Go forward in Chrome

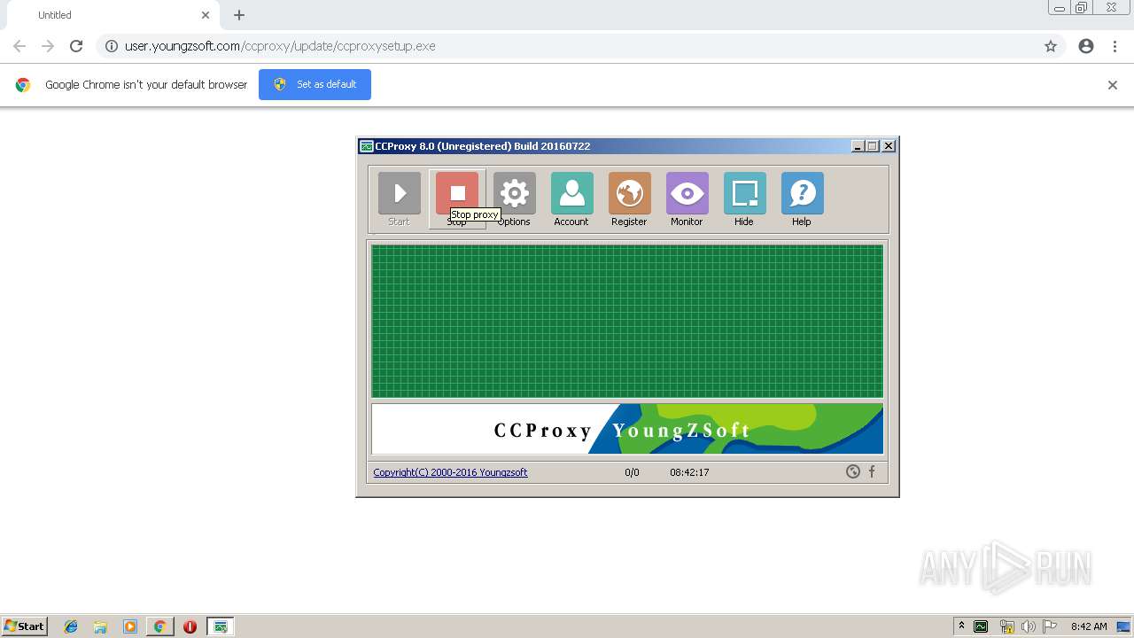(x=48, y=46)
